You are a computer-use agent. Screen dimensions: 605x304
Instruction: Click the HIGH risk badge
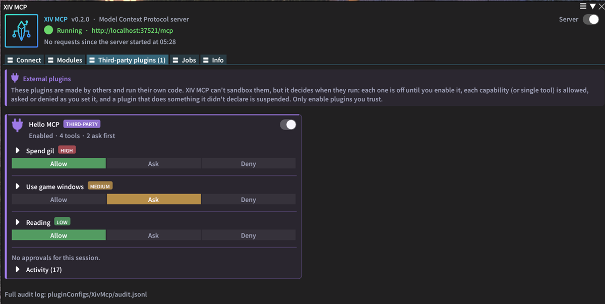(x=67, y=150)
